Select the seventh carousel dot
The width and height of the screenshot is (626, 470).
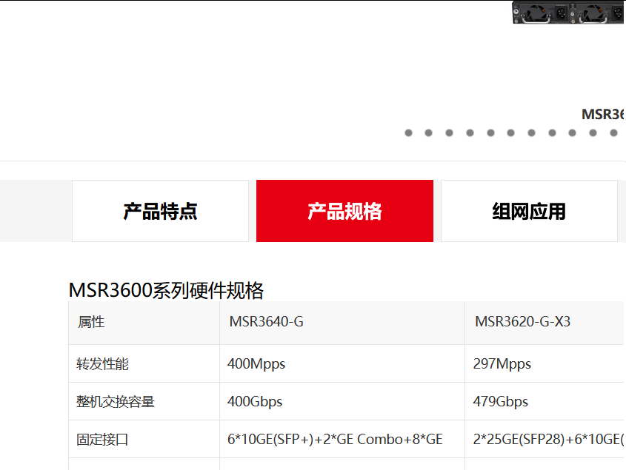click(531, 133)
